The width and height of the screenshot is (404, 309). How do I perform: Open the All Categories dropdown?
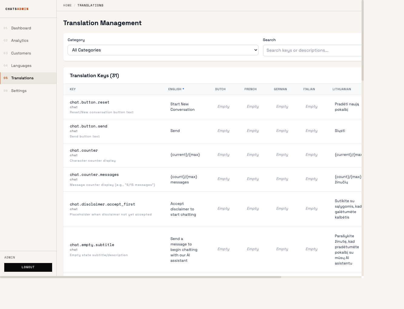coord(163,50)
